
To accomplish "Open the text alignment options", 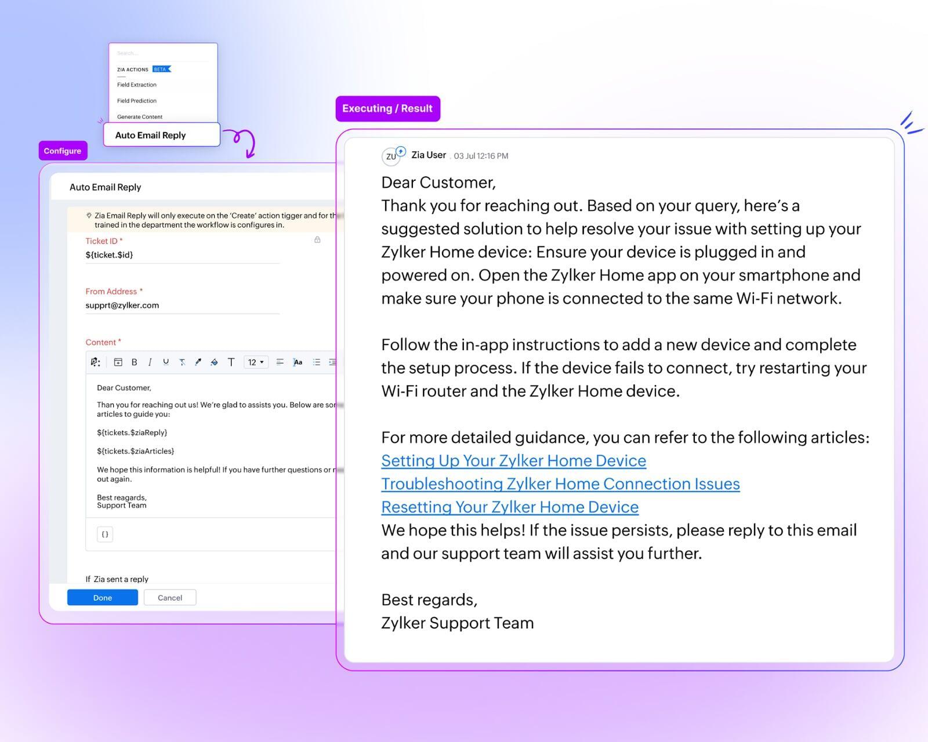I will point(280,362).
